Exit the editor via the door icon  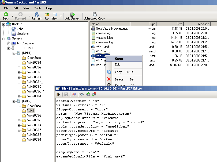[58, 94]
